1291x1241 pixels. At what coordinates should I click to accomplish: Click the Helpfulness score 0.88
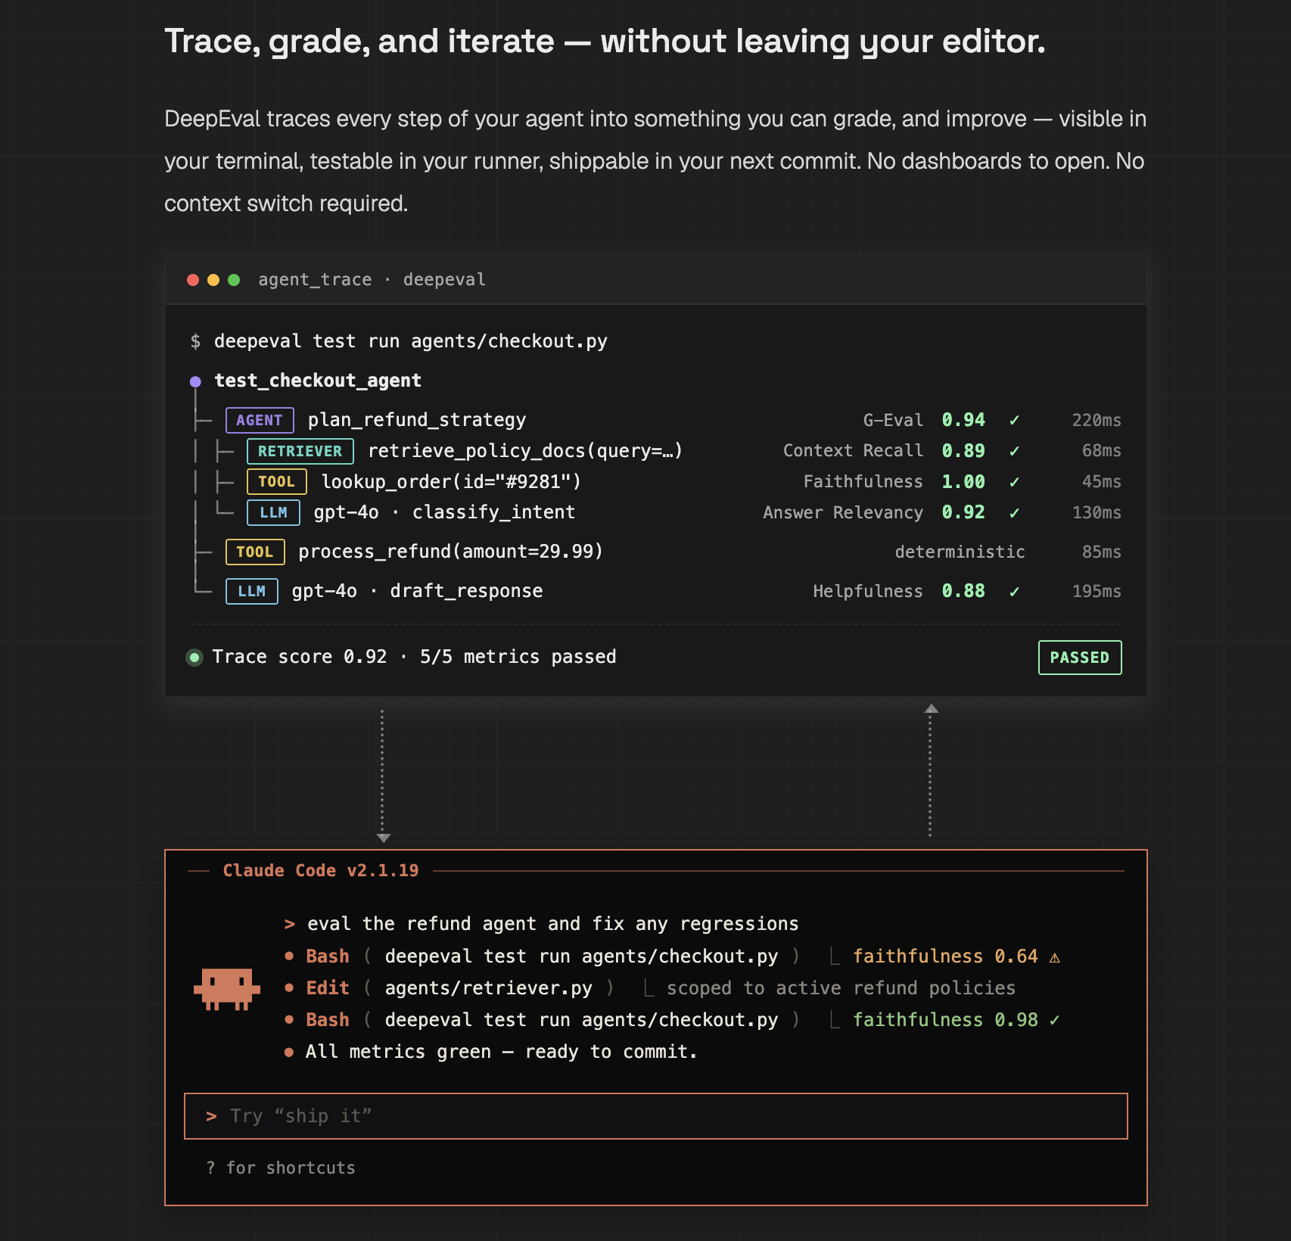coord(963,592)
